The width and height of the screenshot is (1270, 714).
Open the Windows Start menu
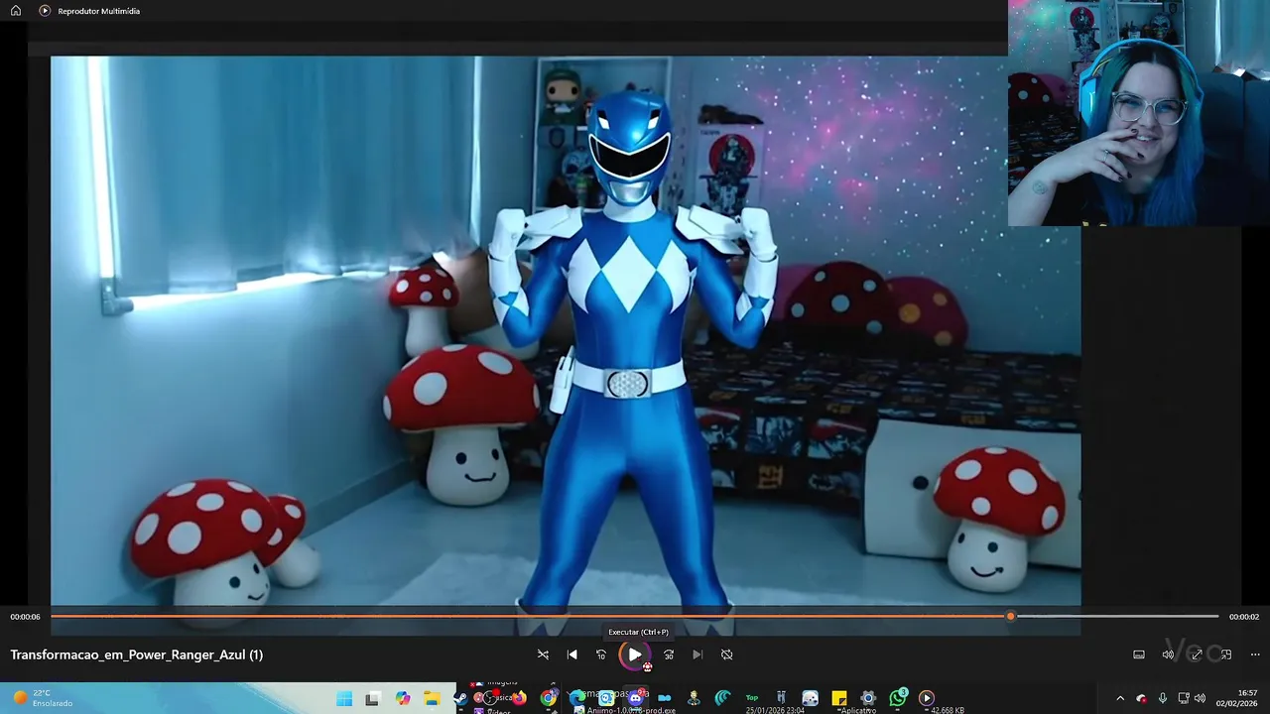pos(344,698)
